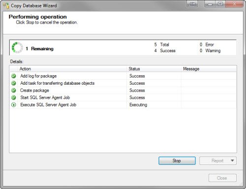Click the Success status of Add log for package
Image resolution: width=246 pixels, height=189 pixels.
[137, 76]
